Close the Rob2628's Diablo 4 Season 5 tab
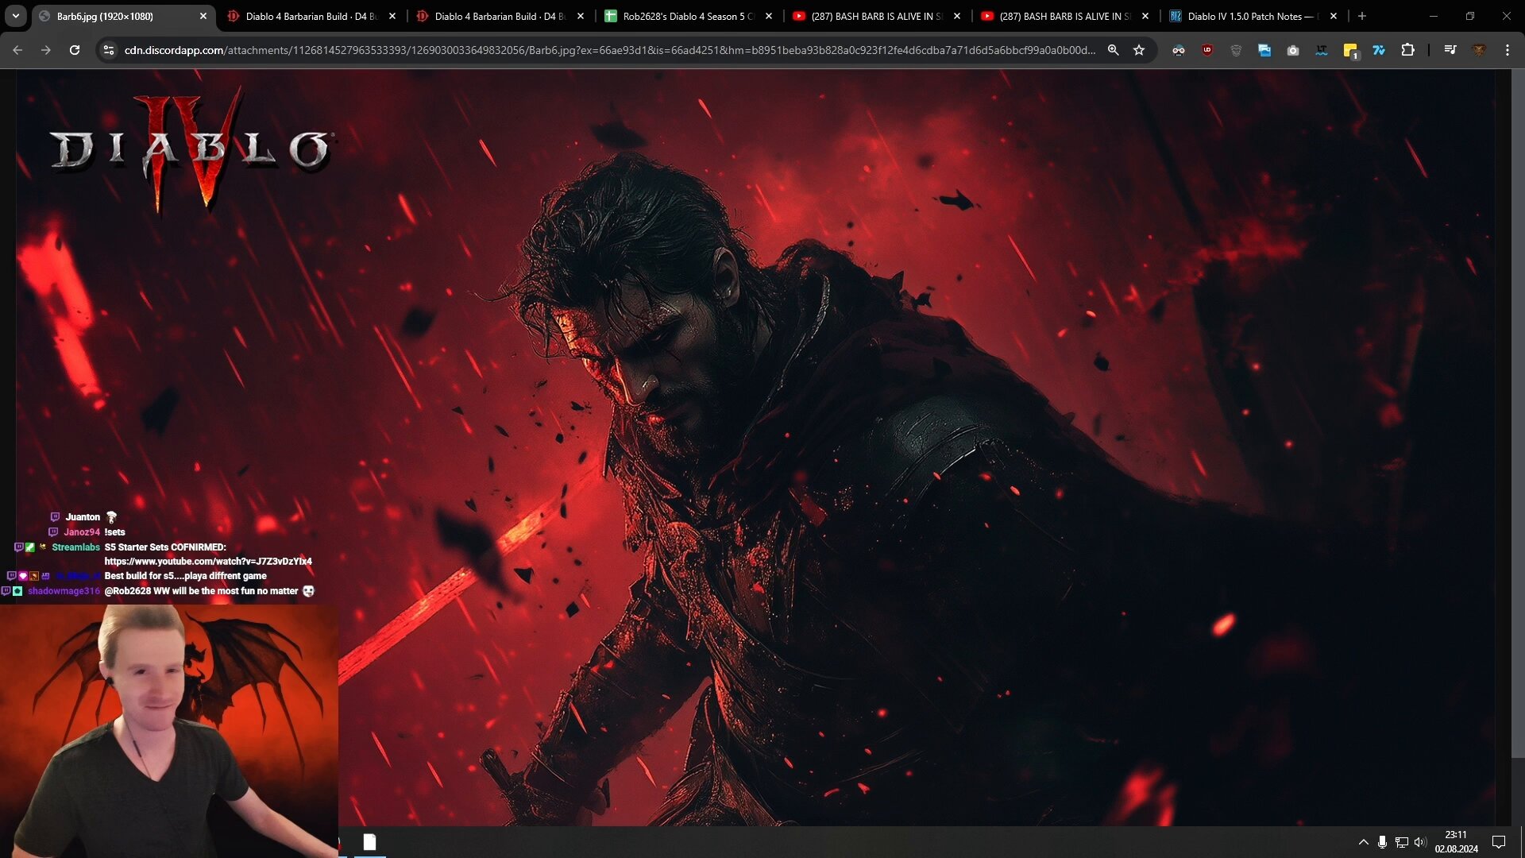Screen dimensions: 1525x858 point(769,16)
